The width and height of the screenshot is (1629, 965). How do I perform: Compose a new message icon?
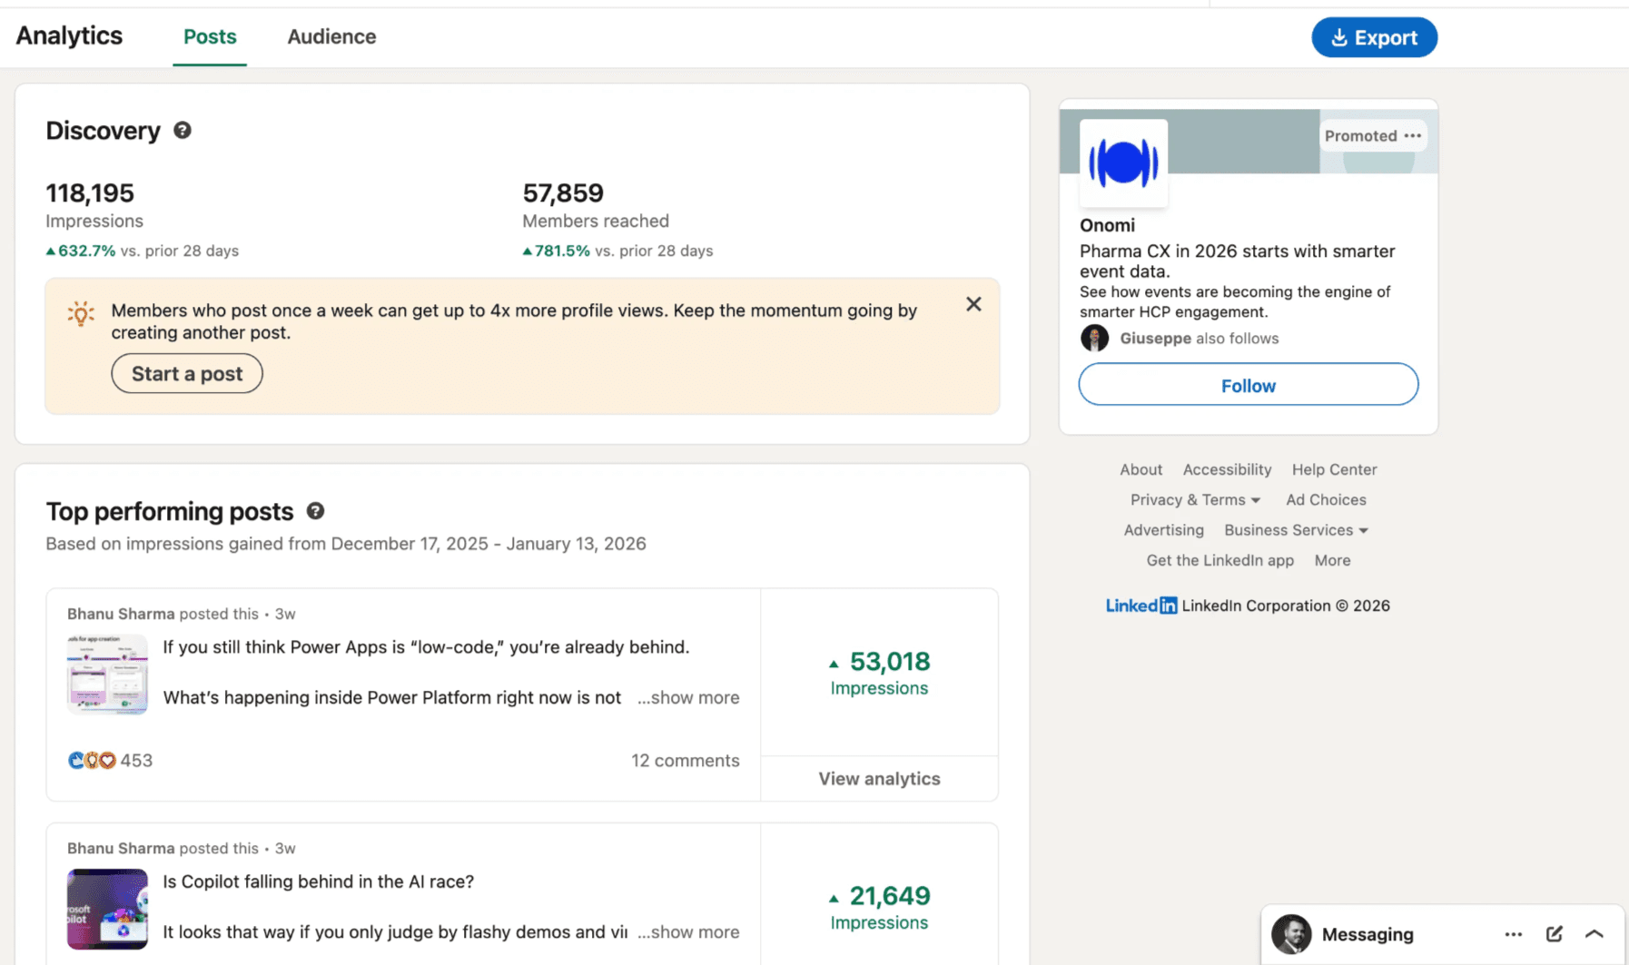coord(1554,934)
